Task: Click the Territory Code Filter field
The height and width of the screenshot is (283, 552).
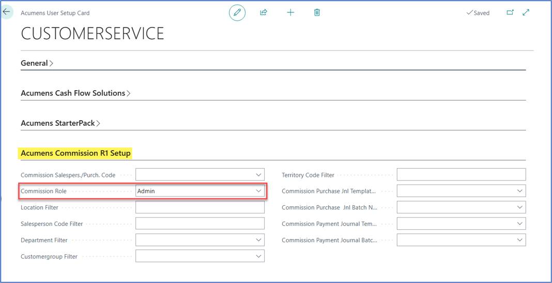Action: point(461,175)
